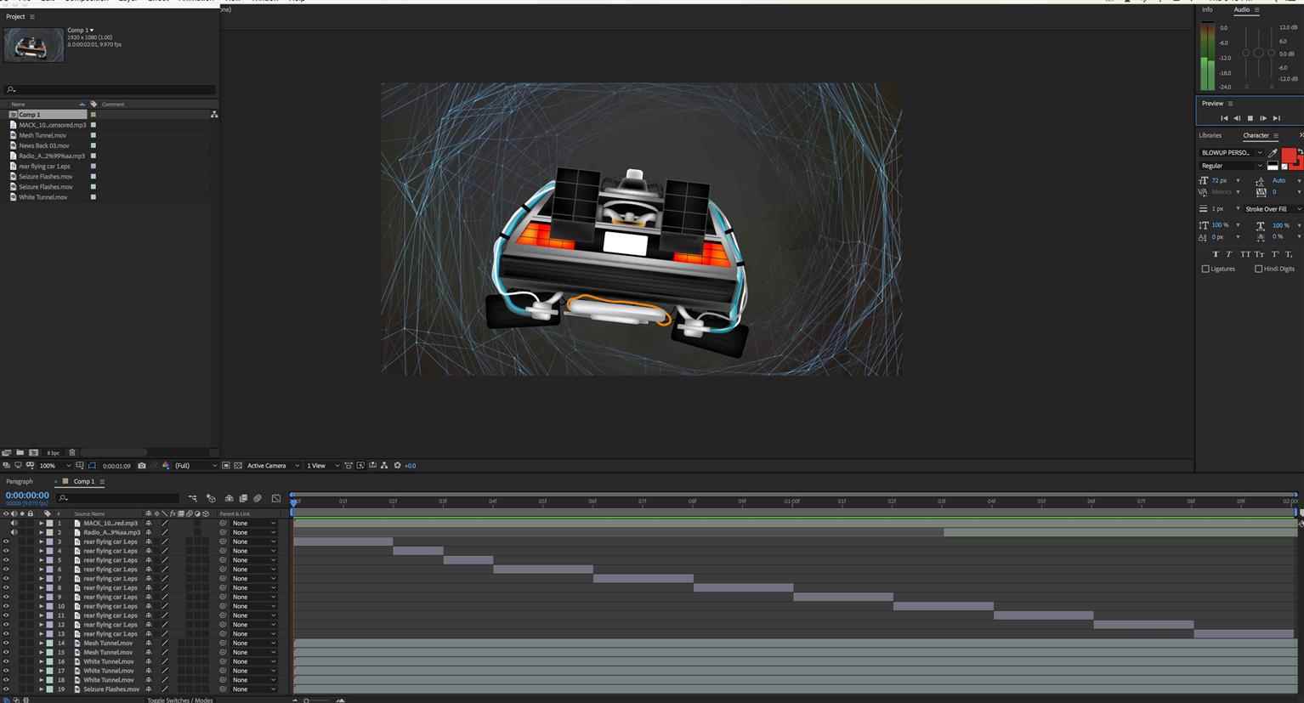Enable frame blending icon in timeline toolbar
Image resolution: width=1304 pixels, height=703 pixels.
click(x=243, y=498)
